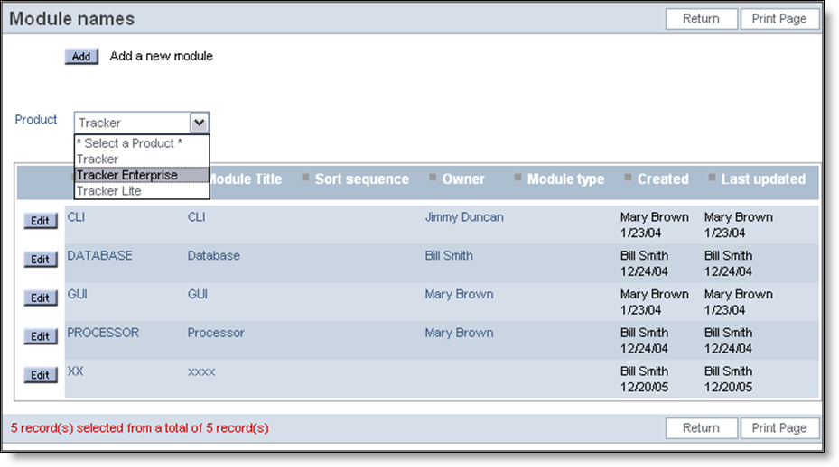
Task: Edit the XX module row
Action: click(x=40, y=374)
